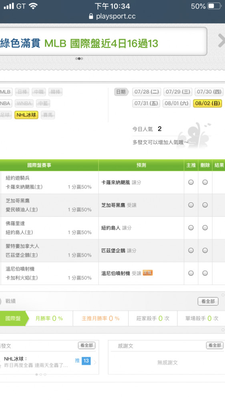Open 看全部 for the 發文 panel
The image size is (225, 400).
(x=86, y=346)
